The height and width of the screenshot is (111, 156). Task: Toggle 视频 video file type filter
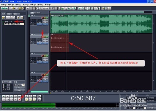pos(4,89)
